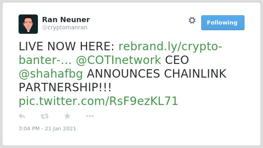Open the pic.twitter.com/RsF9ezKL71 link
Image resolution: width=263 pixels, height=148 pixels.
[x=98, y=101]
